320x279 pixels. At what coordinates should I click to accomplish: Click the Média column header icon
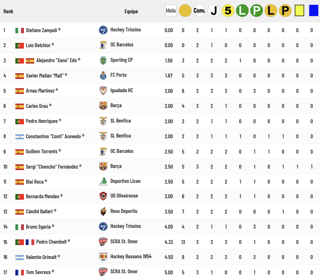tap(171, 11)
